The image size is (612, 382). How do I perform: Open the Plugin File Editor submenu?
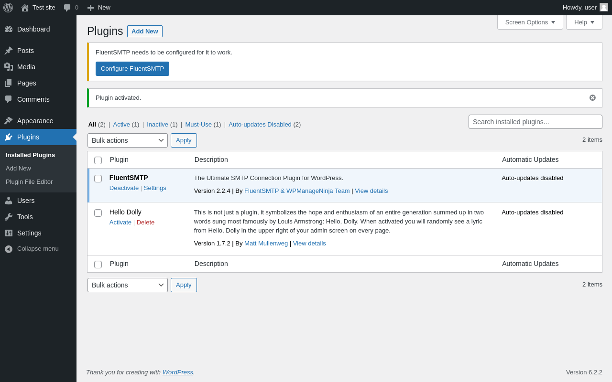pos(29,182)
